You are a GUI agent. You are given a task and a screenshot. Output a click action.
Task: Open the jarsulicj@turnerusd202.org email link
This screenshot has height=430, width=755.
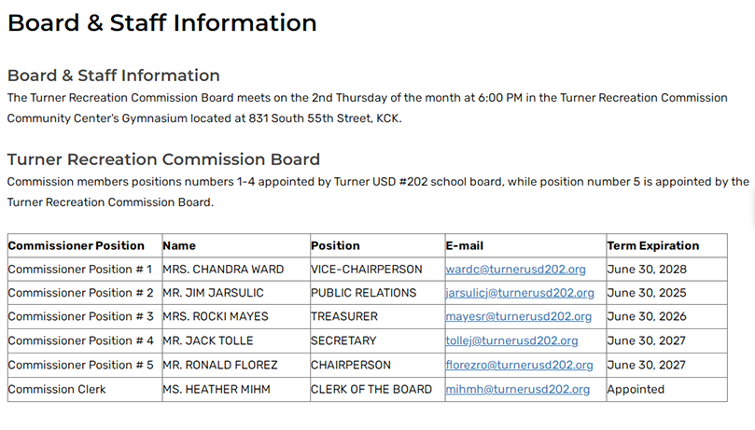520,293
